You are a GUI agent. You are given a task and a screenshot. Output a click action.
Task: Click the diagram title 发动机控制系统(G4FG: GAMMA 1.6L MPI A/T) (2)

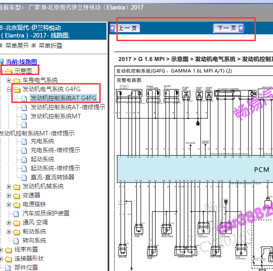tap(174, 71)
